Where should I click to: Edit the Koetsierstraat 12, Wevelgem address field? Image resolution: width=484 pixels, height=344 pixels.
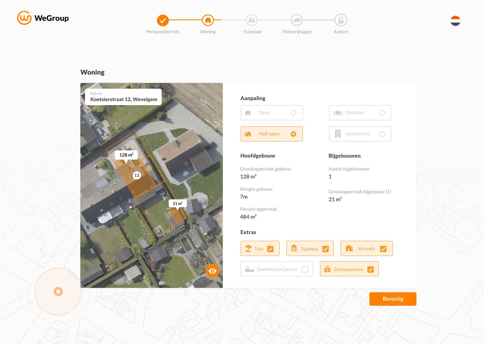pos(123,97)
